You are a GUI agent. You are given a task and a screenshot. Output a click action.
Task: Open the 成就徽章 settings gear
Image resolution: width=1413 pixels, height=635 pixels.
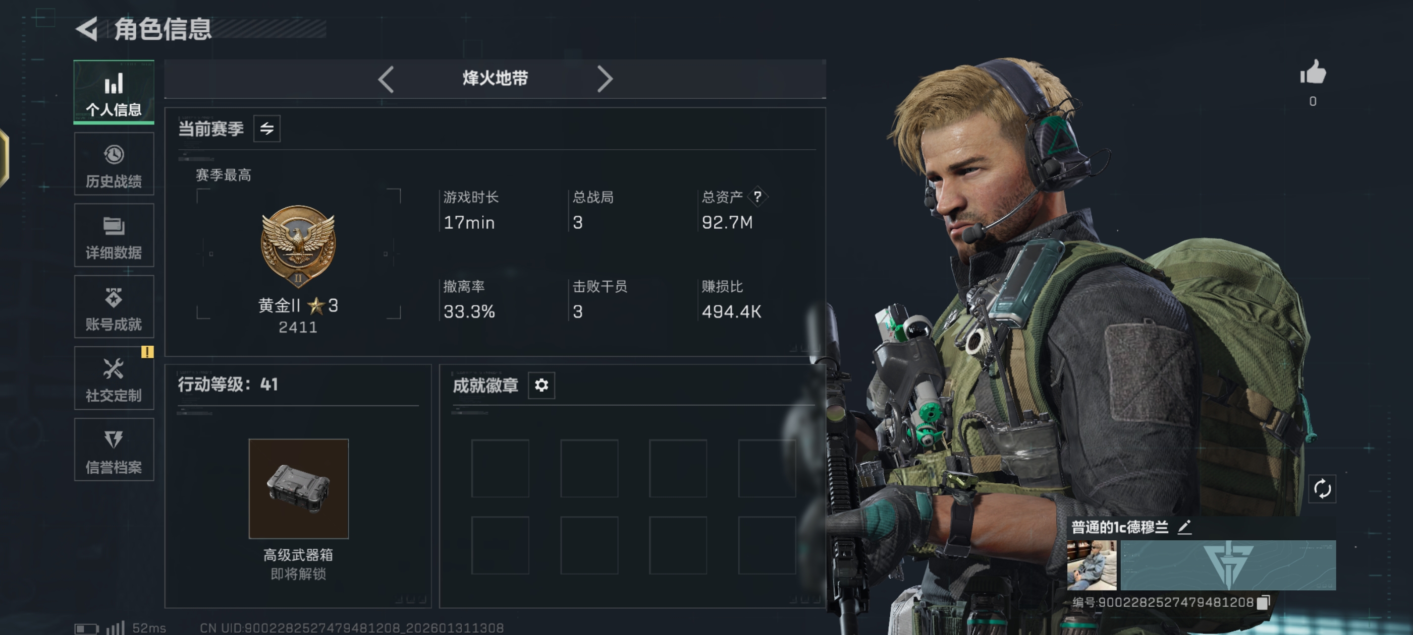[x=541, y=385]
